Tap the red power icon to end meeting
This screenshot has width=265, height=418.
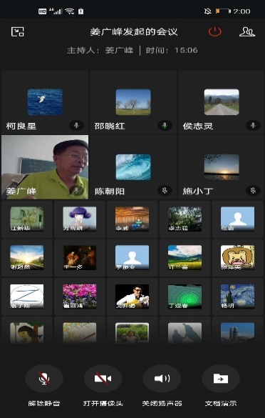pos(214,31)
